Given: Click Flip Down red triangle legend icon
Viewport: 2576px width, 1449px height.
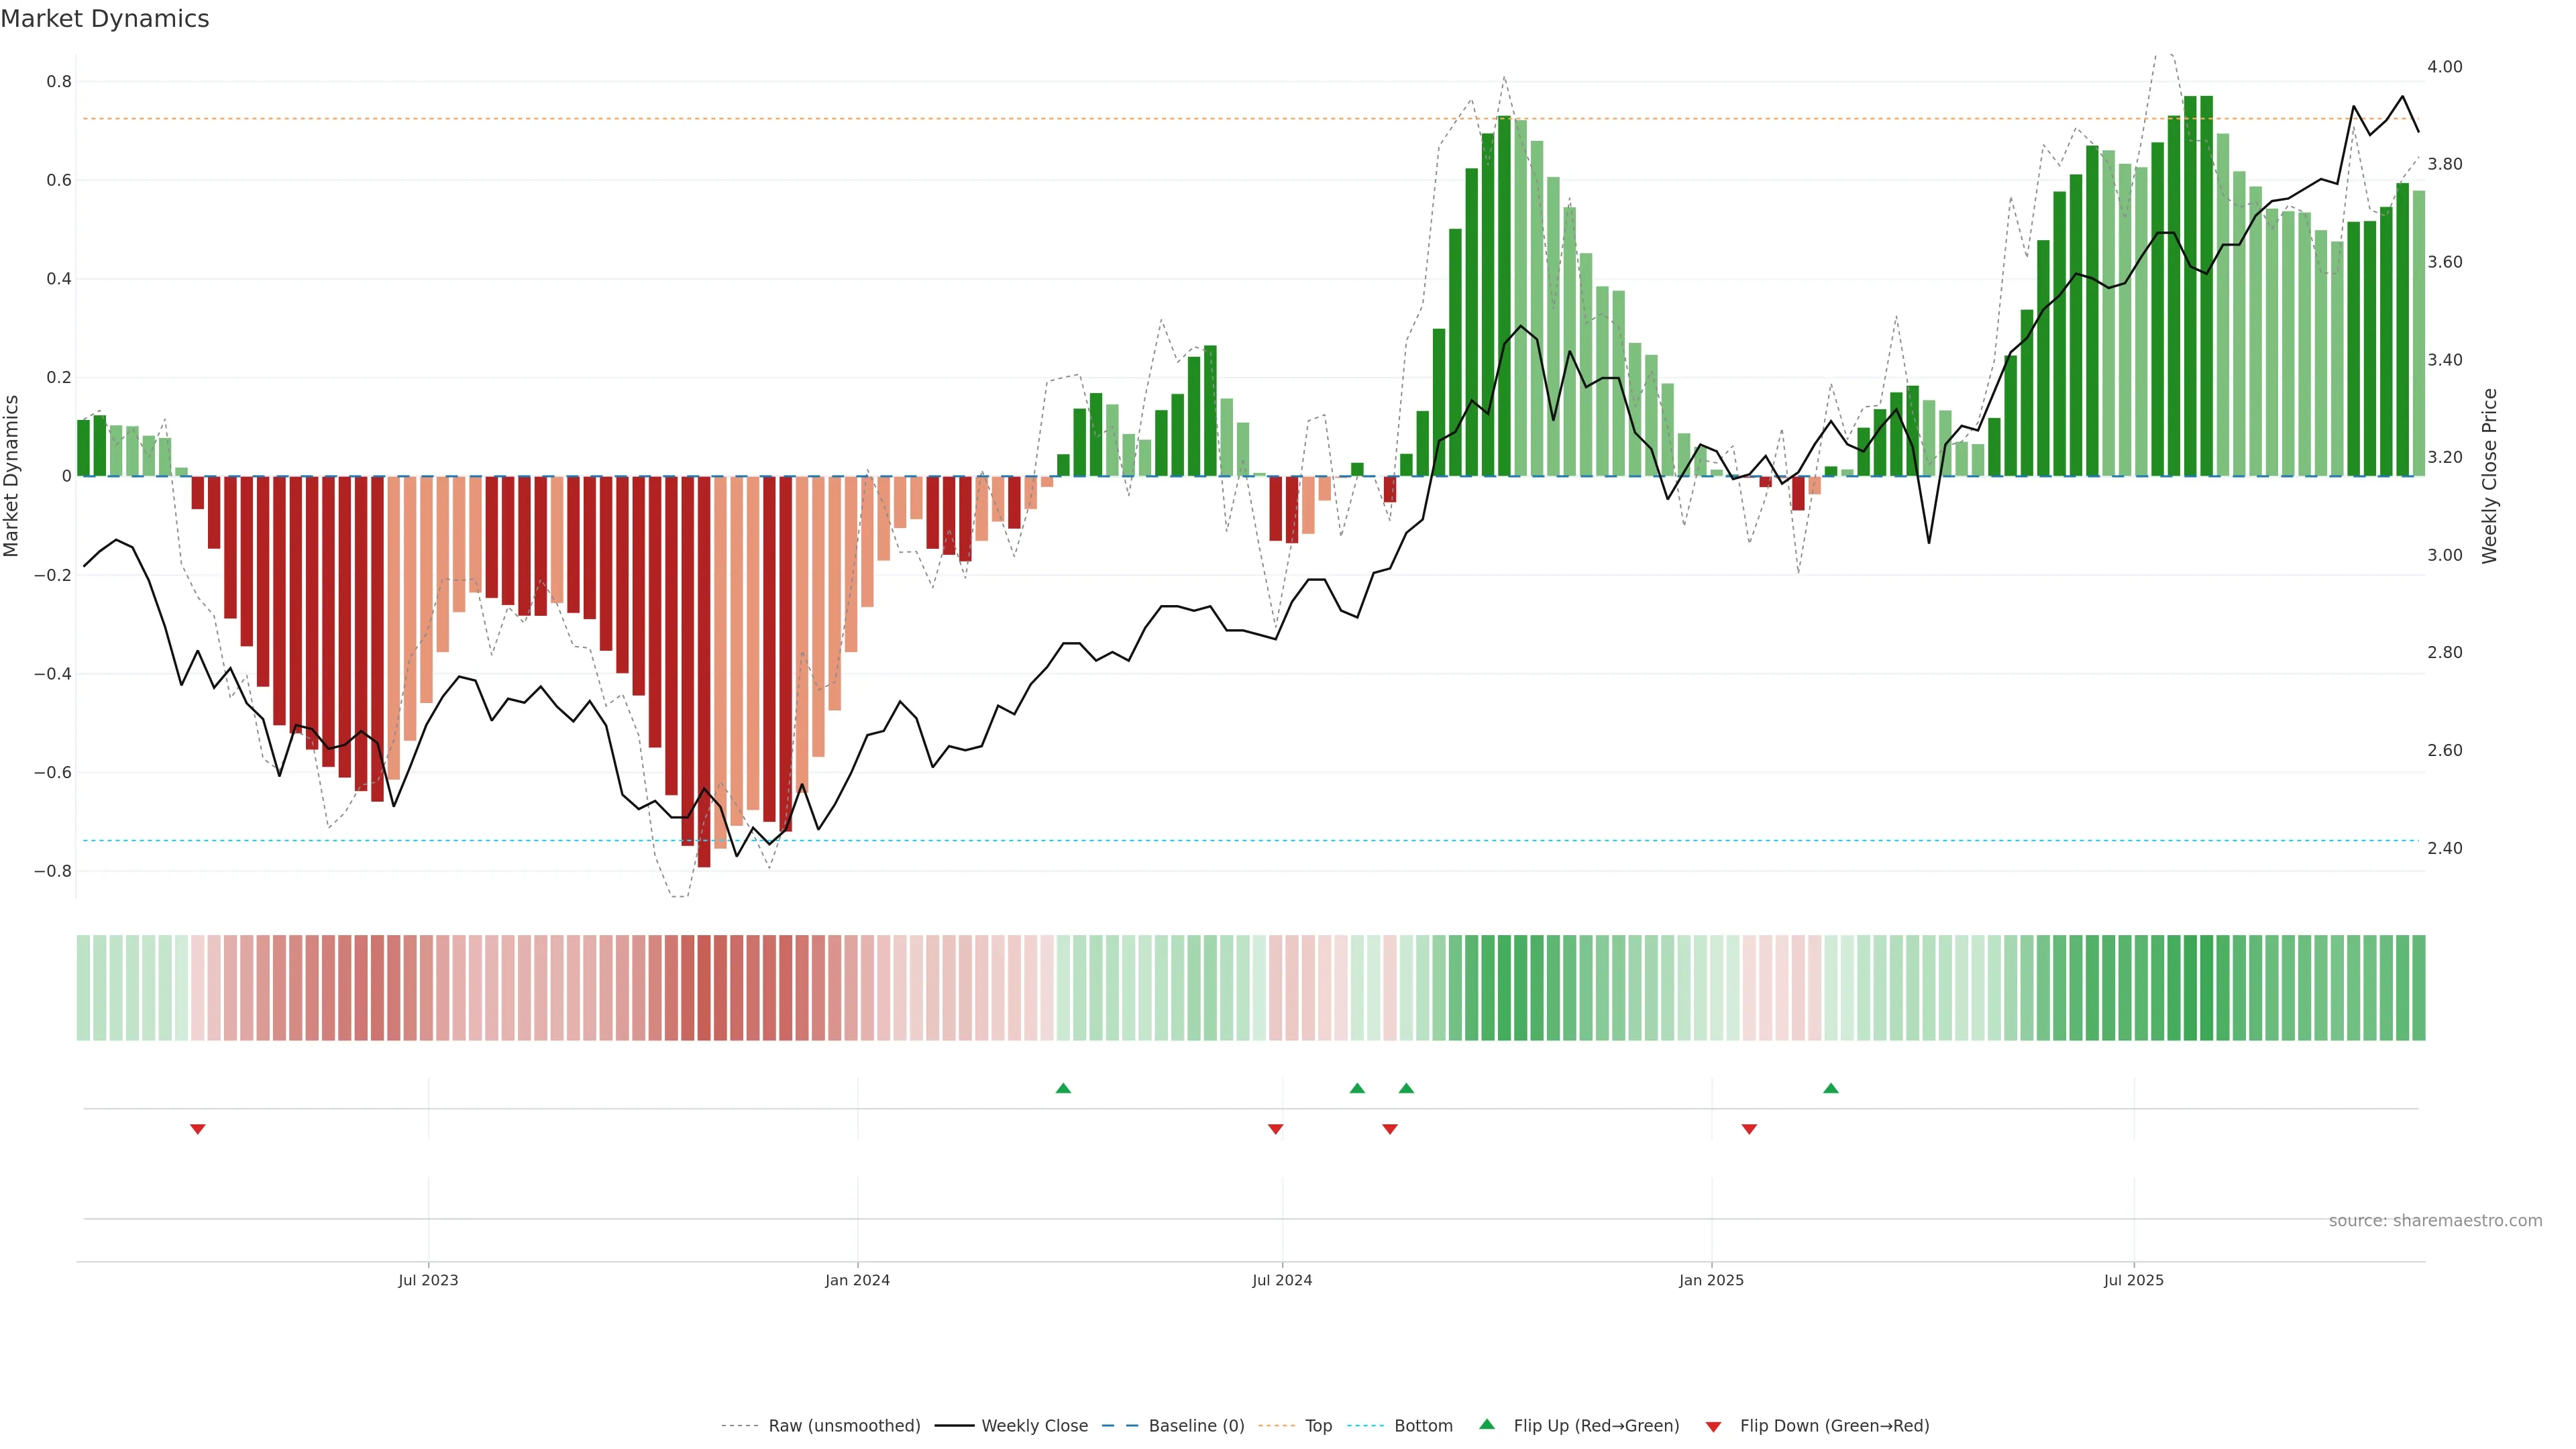Looking at the screenshot, I should tap(1713, 1426).
